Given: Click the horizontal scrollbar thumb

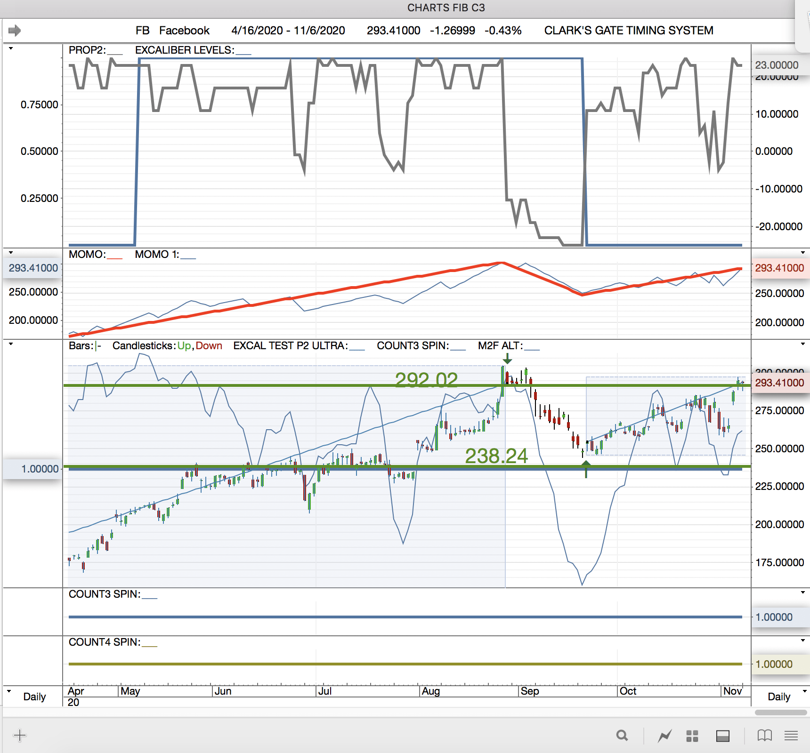Looking at the screenshot, I should coord(781,713).
